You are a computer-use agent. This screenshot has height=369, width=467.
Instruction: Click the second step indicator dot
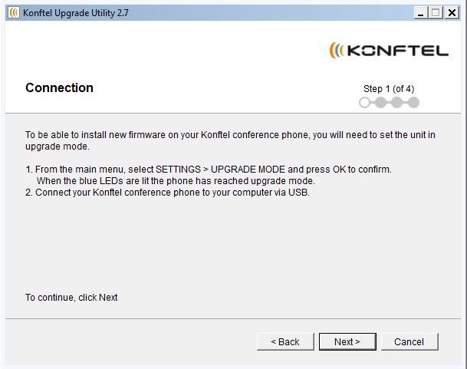[x=380, y=103]
